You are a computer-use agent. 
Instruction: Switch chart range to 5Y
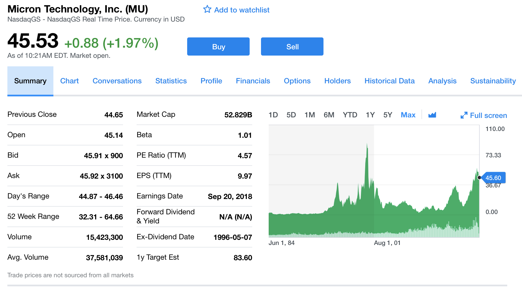point(388,115)
